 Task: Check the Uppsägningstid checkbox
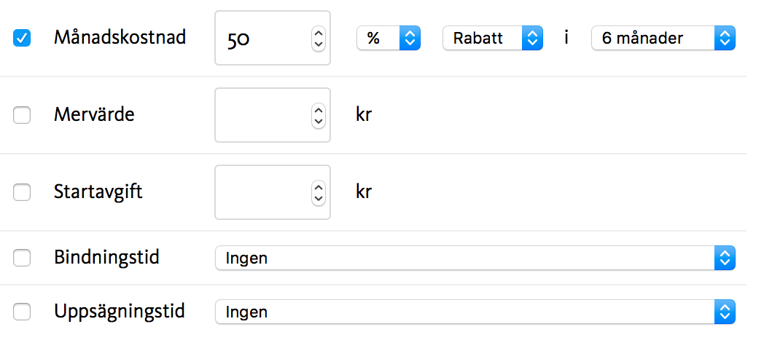click(22, 312)
